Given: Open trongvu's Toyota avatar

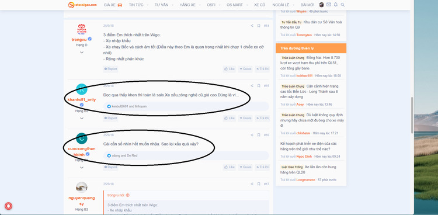Looking at the screenshot, I should click(x=82, y=29).
